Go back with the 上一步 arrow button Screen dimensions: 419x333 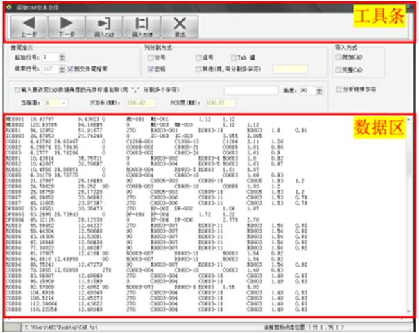(29, 26)
